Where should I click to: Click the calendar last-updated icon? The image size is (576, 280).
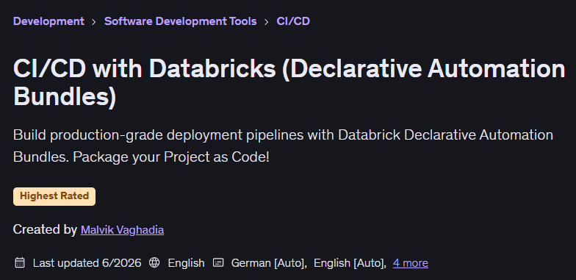click(20, 263)
